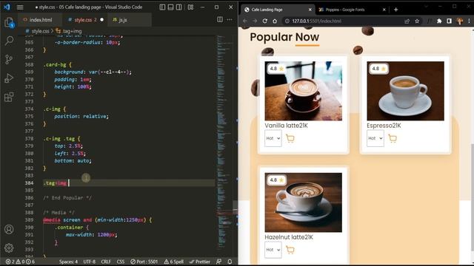This screenshot has height=266, width=474.
Task: Change file encoding UTF-8
Action: [x=90, y=262]
